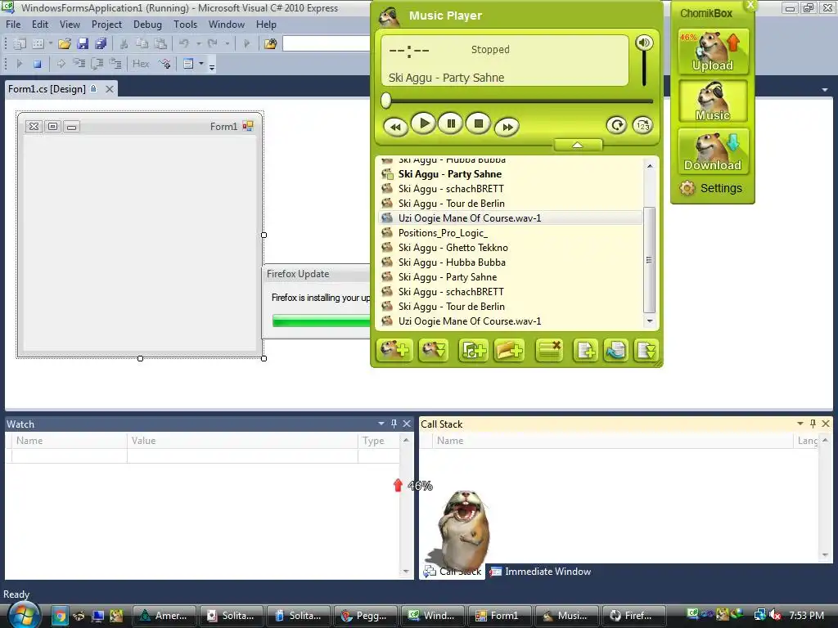
Task: Click the playlist scrollbar up arrow
Action: pyautogui.click(x=649, y=166)
